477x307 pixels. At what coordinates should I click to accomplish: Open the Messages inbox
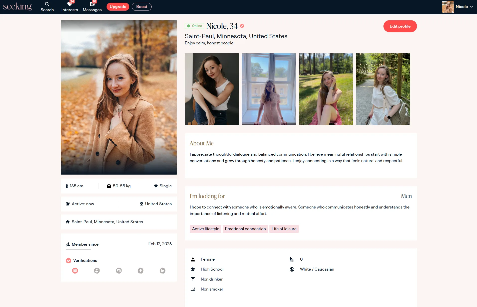pyautogui.click(x=92, y=7)
